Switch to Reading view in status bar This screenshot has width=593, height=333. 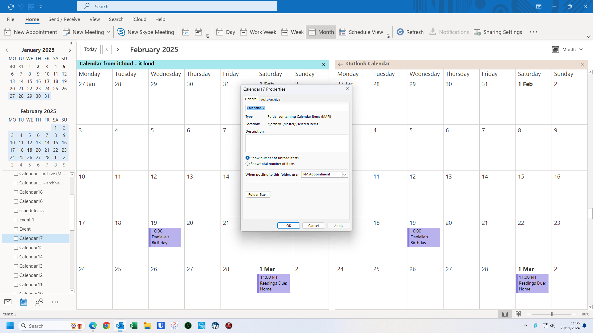[x=519, y=314]
